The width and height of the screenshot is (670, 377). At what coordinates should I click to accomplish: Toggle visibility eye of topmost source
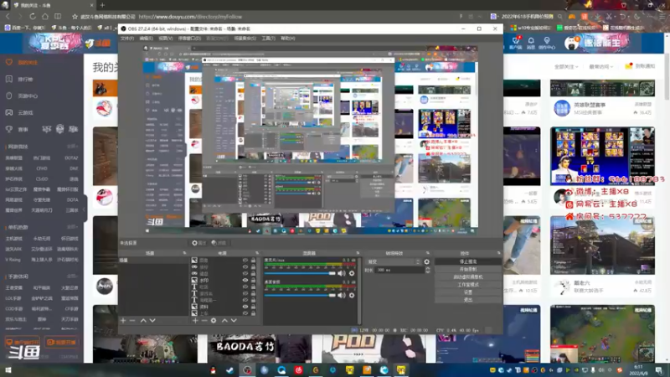coord(245,260)
